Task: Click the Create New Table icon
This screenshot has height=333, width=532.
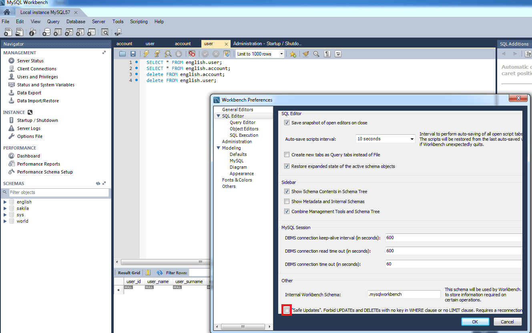Action: click(x=58, y=32)
